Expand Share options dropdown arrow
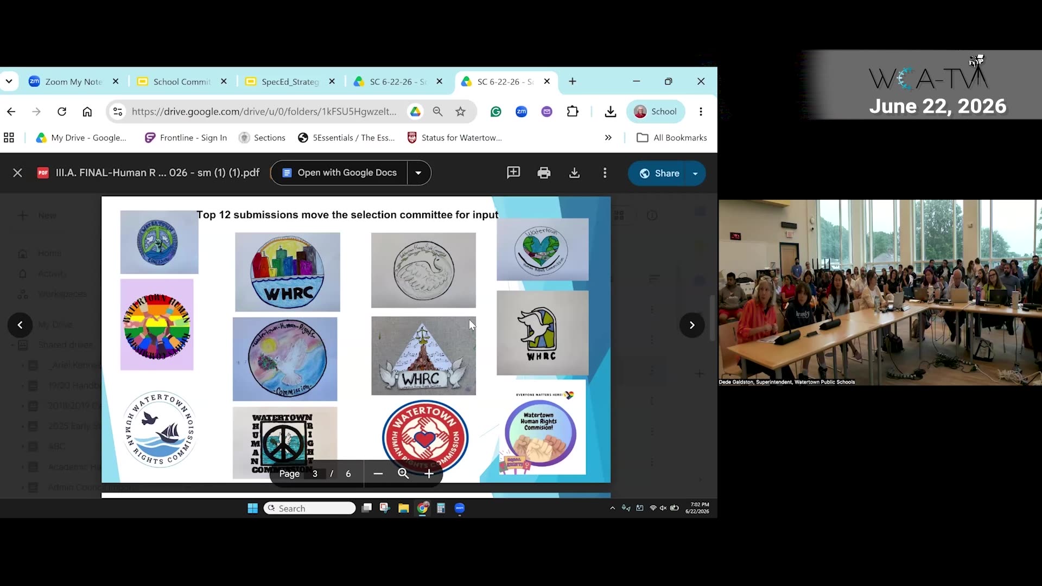The image size is (1042, 586). coord(695,174)
